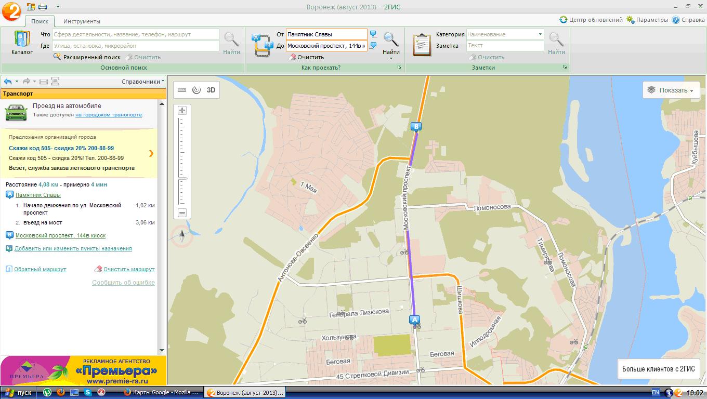Screen dimensions: 707x399
Task: Zoom out with the minus button
Action: 182,212
